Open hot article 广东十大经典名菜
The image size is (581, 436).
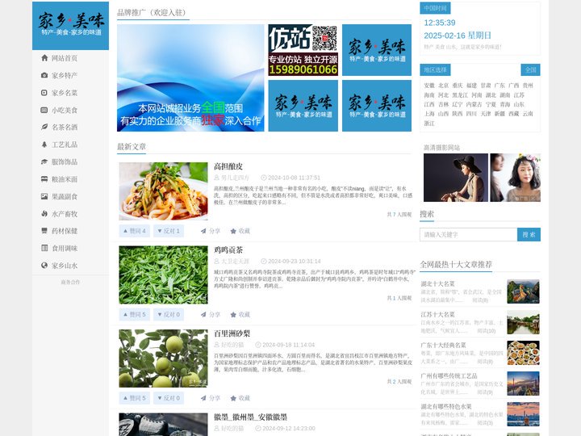[x=443, y=346]
